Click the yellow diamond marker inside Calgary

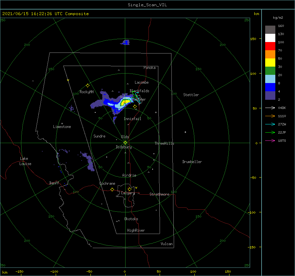coord(129,189)
